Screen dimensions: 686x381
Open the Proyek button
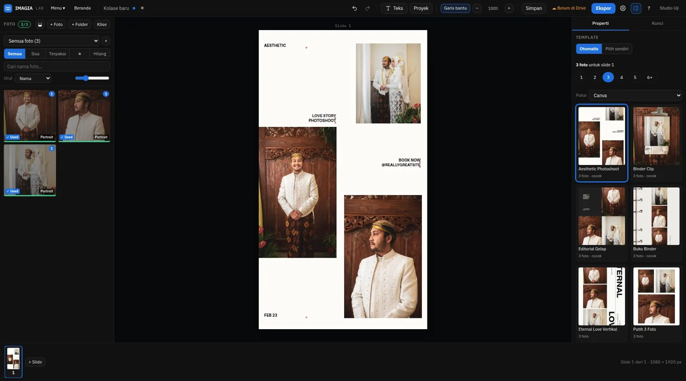(x=421, y=8)
